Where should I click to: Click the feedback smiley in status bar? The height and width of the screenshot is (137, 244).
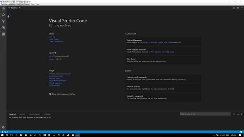(x=241, y=132)
